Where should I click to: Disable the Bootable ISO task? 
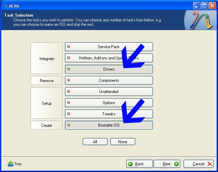click(x=109, y=125)
